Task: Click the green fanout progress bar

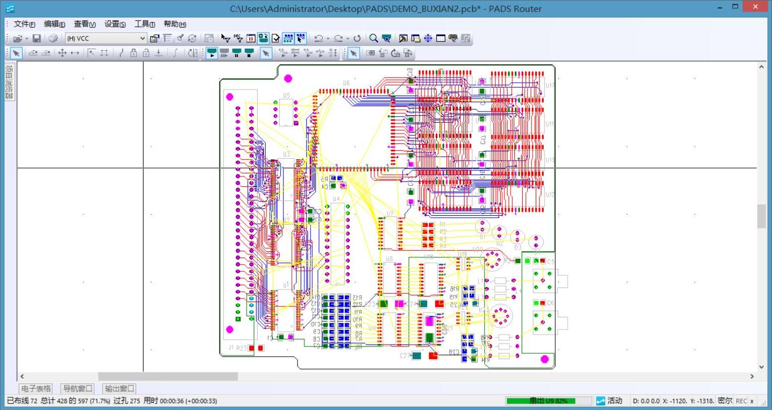Action: tap(548, 401)
